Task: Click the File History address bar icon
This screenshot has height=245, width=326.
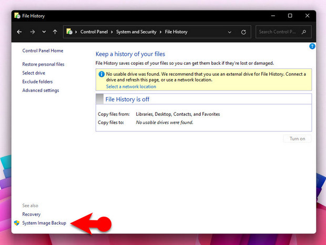Action: click(x=69, y=32)
